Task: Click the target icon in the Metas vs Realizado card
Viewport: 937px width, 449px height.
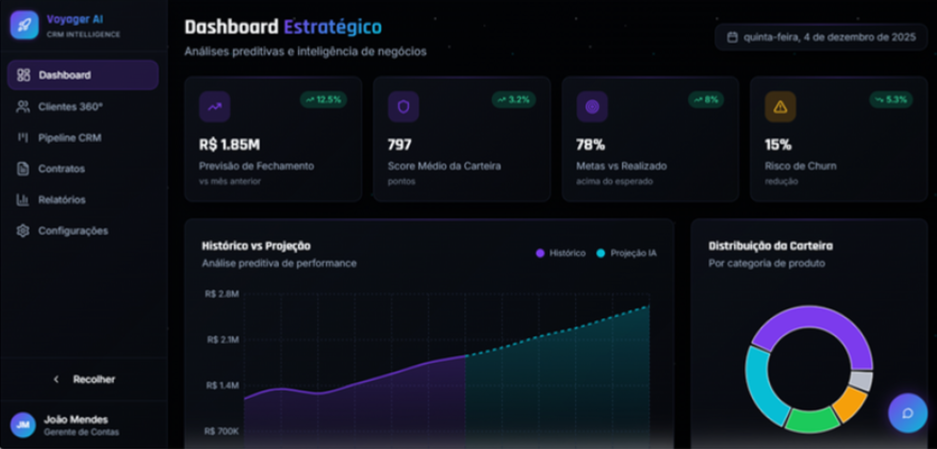Action: (x=592, y=106)
